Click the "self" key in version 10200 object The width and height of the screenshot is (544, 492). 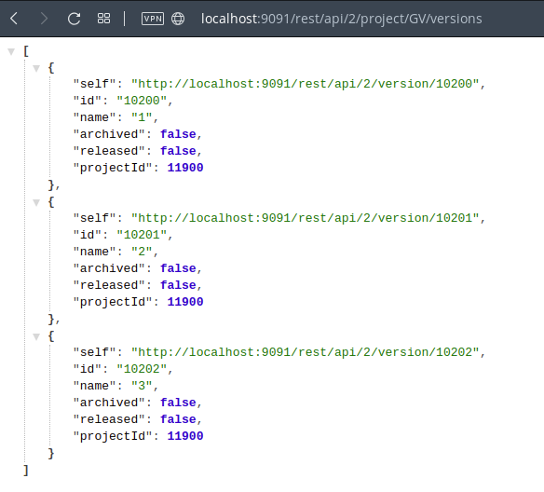point(94,84)
